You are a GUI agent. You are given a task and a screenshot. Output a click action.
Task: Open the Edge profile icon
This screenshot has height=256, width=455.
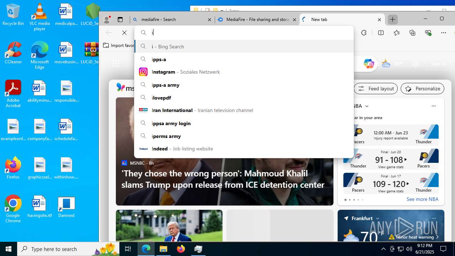pos(107,20)
